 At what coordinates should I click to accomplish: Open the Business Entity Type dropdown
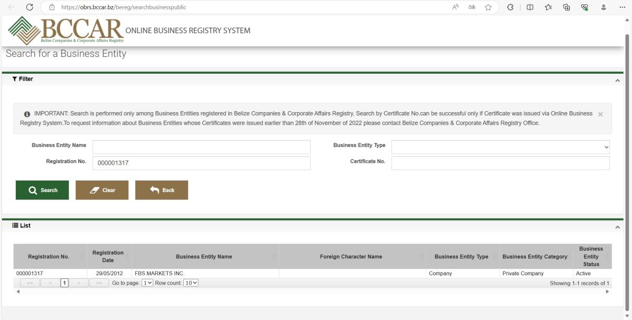[x=500, y=147]
